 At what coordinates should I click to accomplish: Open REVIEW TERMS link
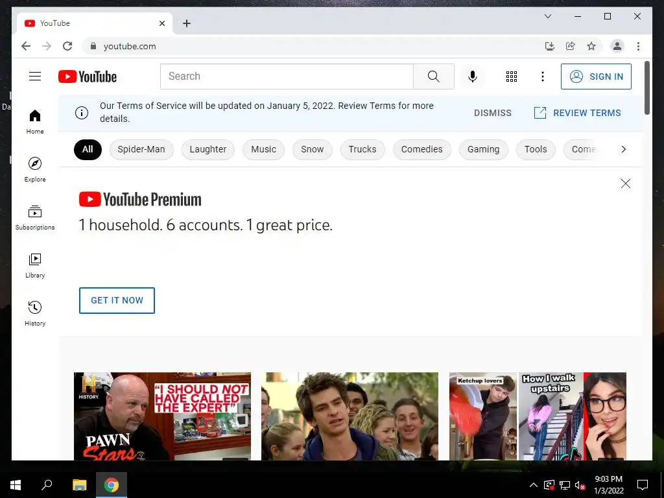tap(578, 113)
